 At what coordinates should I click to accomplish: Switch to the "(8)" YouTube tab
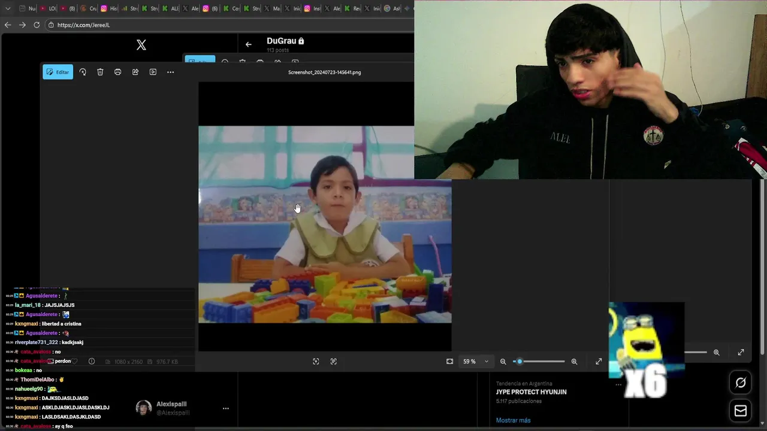pos(68,8)
